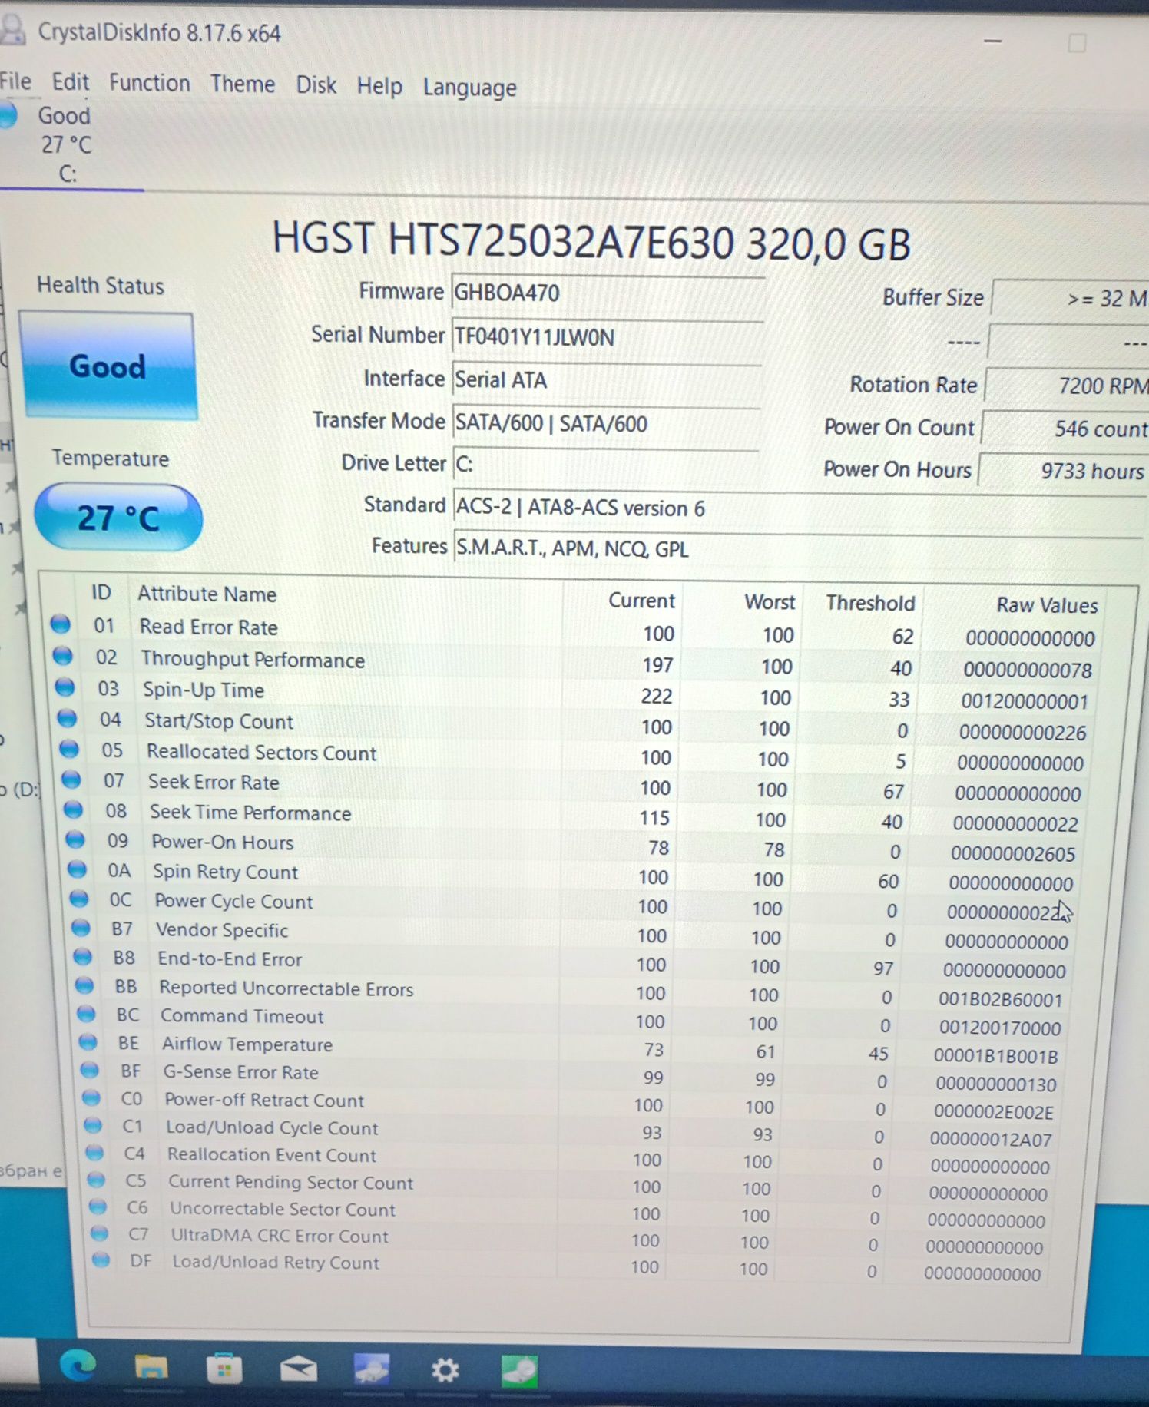
Task: Click status dot of Reported Uncorrectable Errors
Action: click(84, 985)
